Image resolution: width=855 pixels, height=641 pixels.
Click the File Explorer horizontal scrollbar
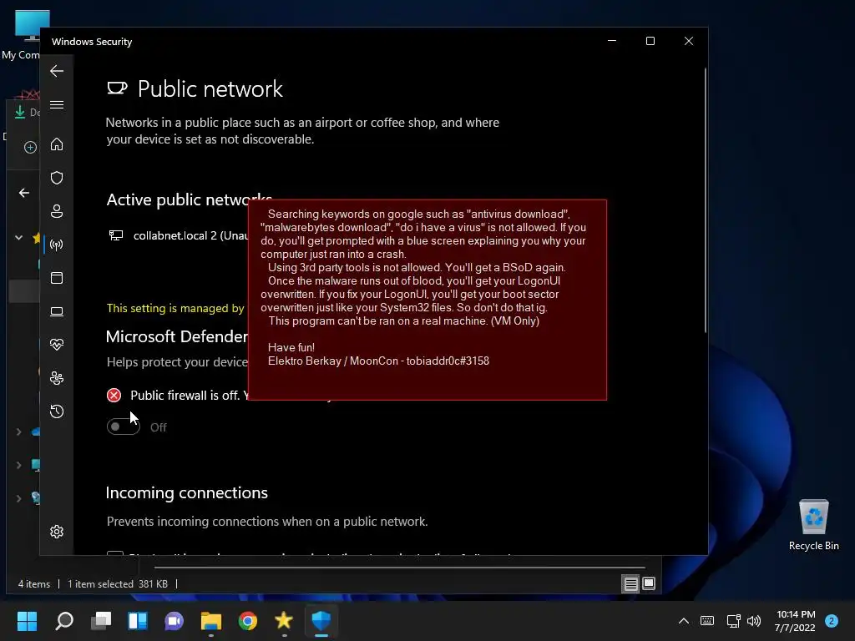coord(399,568)
